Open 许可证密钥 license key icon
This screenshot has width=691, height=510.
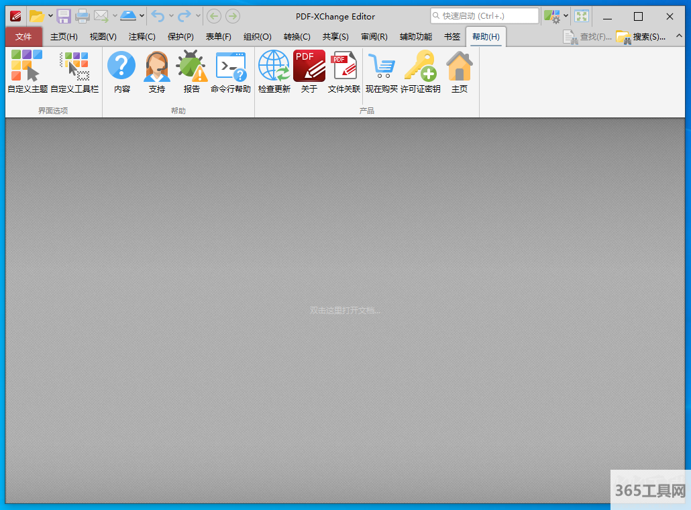click(x=421, y=66)
